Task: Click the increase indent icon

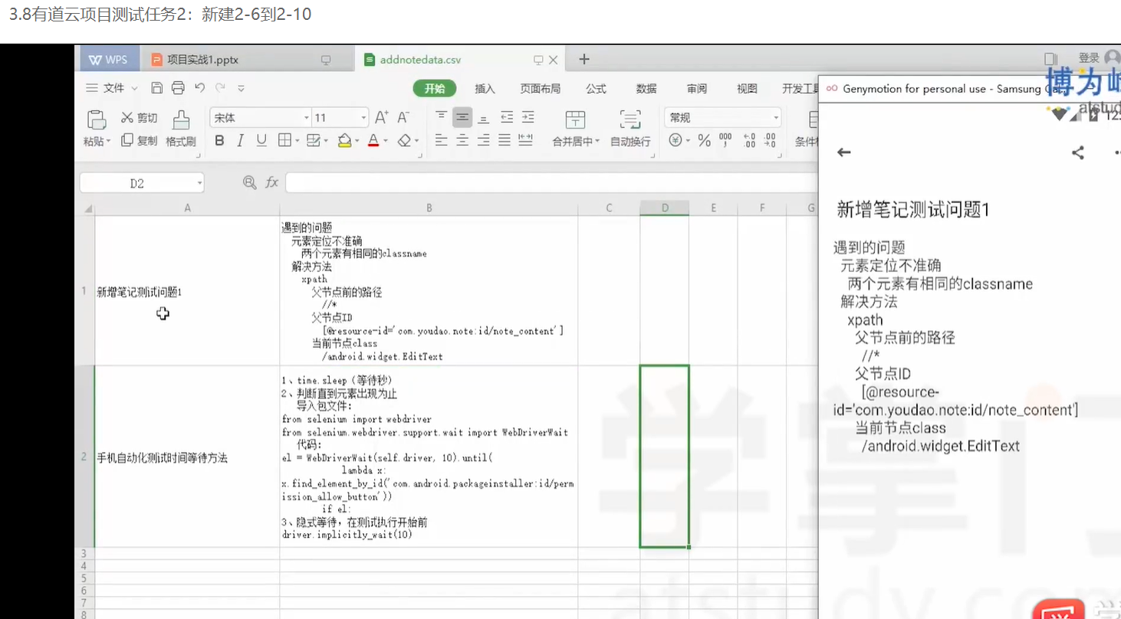Action: [x=528, y=117]
